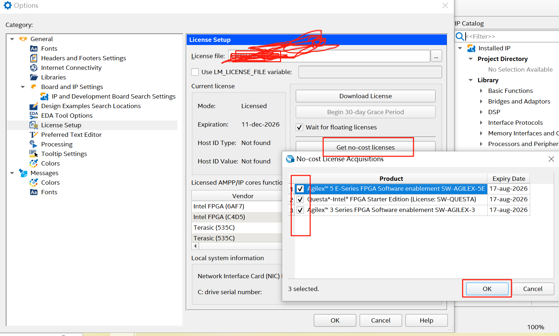
Task: Click the Messages category icon
Action: click(23, 173)
